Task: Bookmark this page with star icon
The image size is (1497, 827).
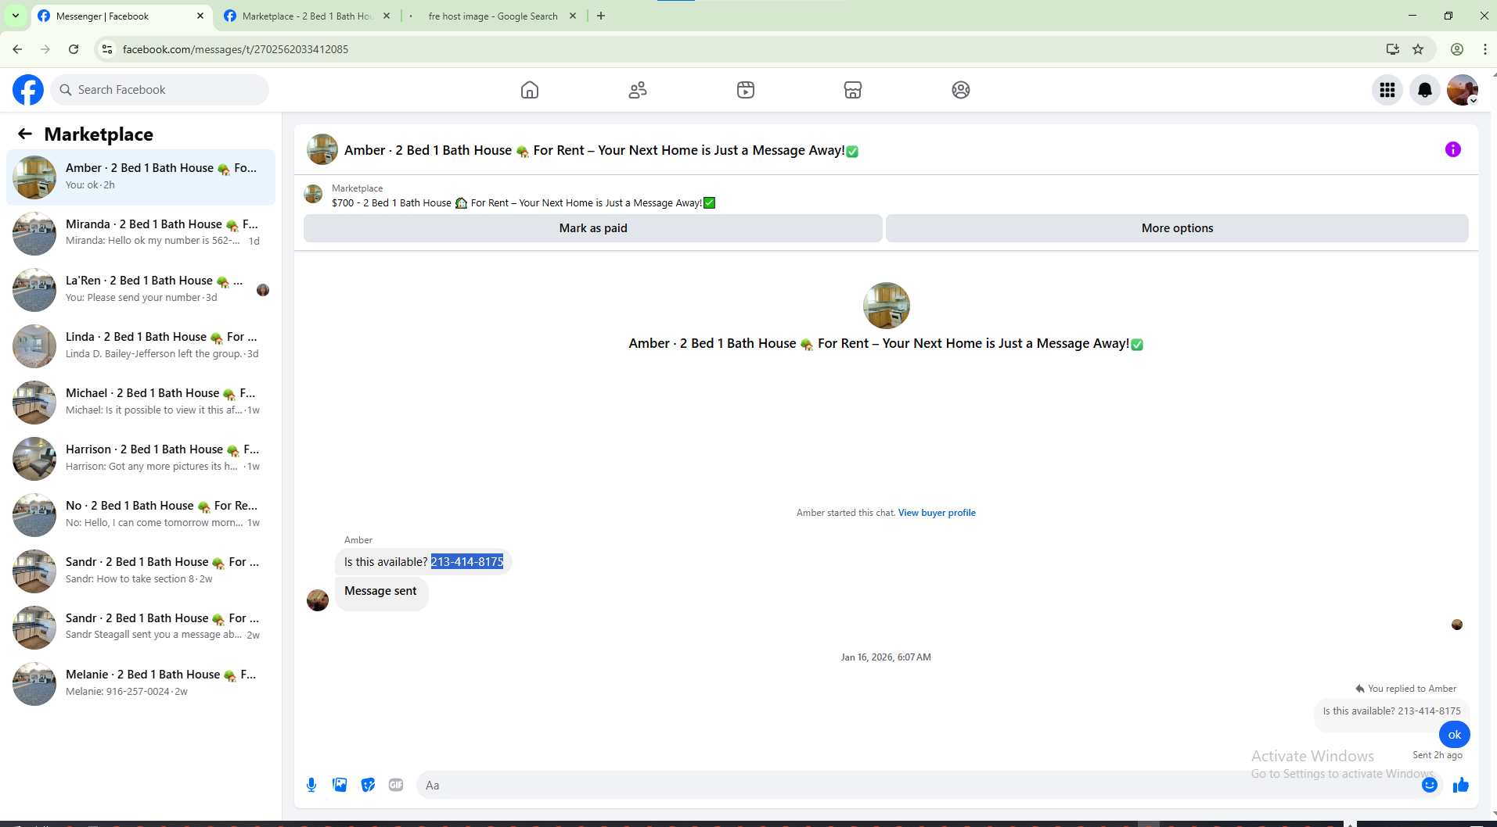Action: [1418, 49]
